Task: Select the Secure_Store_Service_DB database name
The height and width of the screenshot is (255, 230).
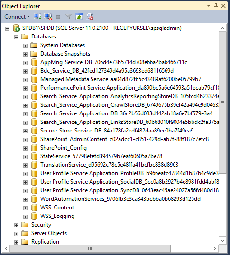Action: 117,131
